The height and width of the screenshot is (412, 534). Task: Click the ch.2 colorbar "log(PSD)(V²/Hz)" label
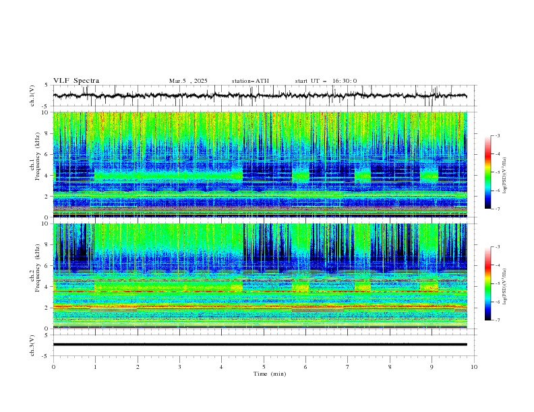point(504,286)
